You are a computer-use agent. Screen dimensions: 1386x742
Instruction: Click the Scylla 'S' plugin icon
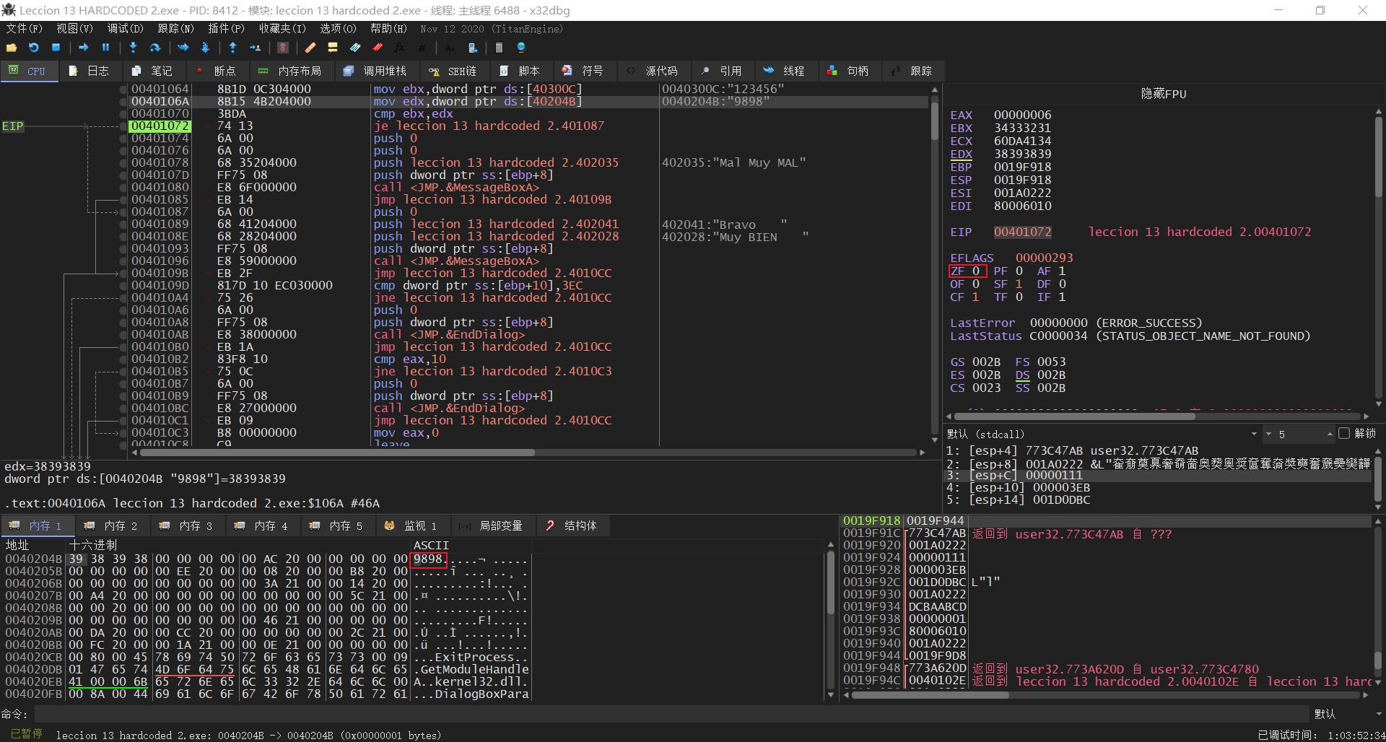[x=283, y=48]
